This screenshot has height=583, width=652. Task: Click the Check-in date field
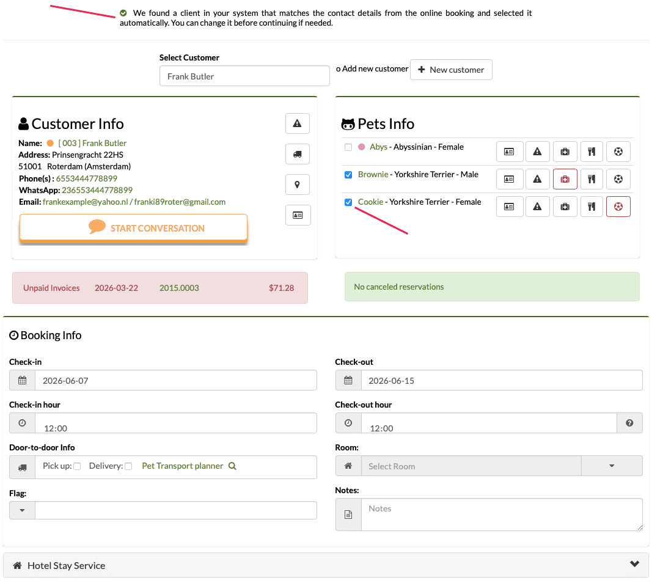[x=176, y=381]
